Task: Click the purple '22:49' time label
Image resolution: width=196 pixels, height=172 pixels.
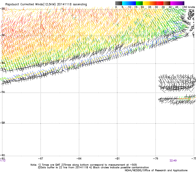Action: tap(173, 161)
